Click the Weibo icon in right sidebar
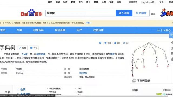173x97 pixels. (172, 48)
